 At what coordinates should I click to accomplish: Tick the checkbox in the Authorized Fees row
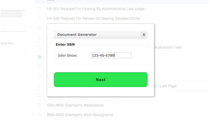click(39, 47)
